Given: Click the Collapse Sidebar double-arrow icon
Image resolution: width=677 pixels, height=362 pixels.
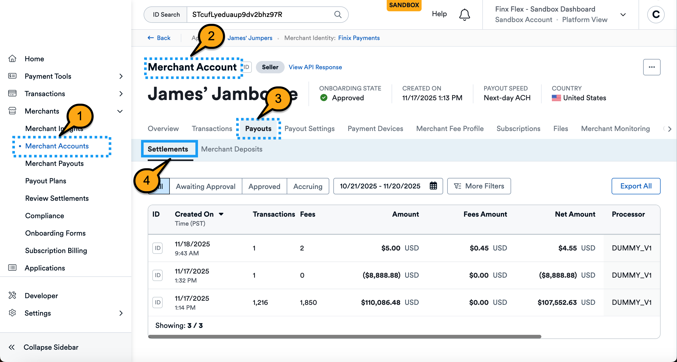Looking at the screenshot, I should tap(12, 347).
